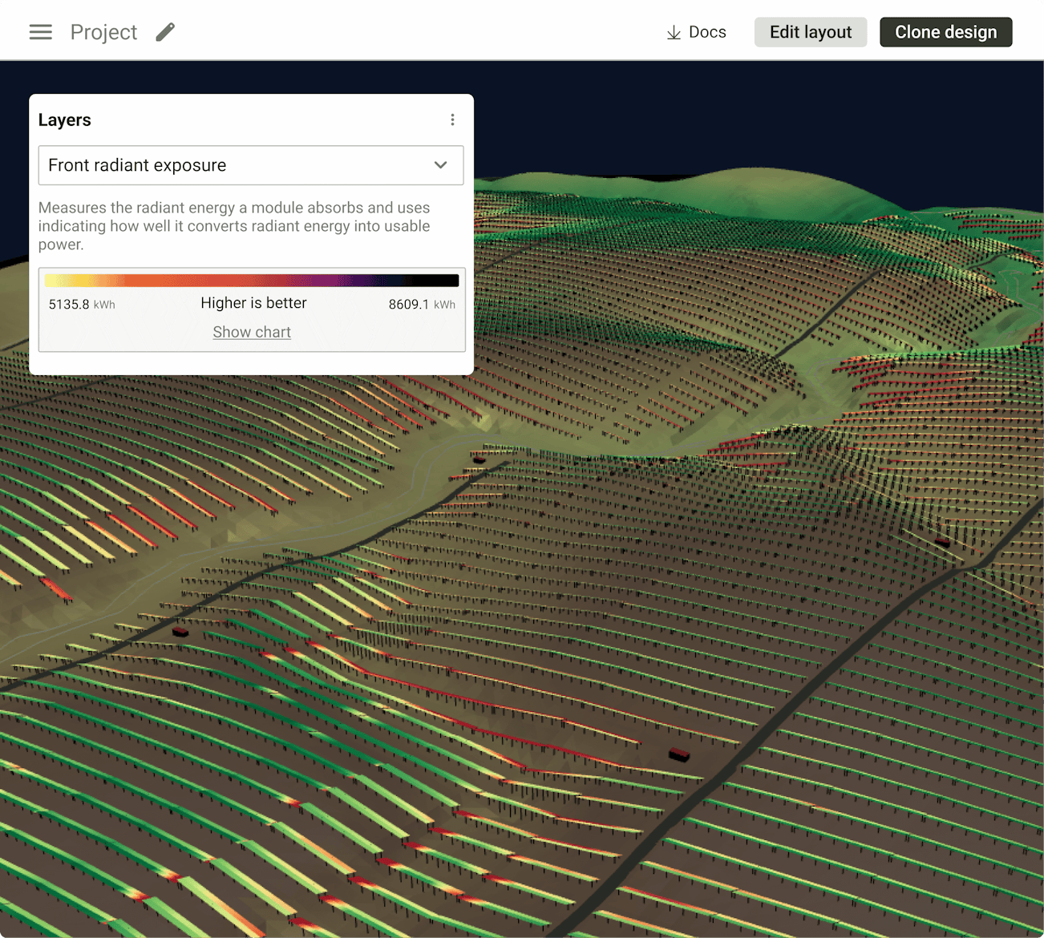Select the red vehicle on the left road
The image size is (1044, 938).
[180, 632]
